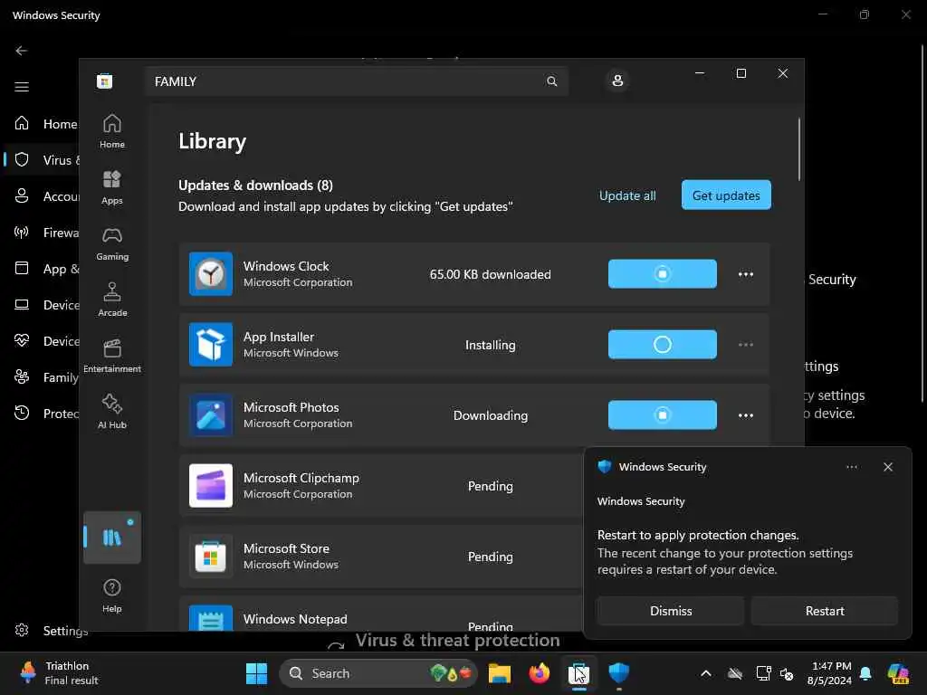
Task: Click the Windows Clock app icon
Action: coord(211,273)
